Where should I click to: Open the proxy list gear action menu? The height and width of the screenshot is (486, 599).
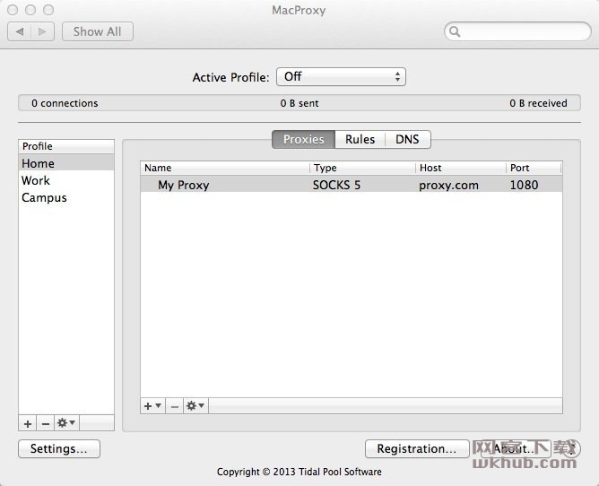click(x=195, y=406)
